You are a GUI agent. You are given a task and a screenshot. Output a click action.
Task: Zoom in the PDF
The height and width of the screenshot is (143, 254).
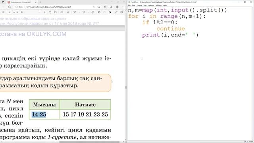[45, 12]
